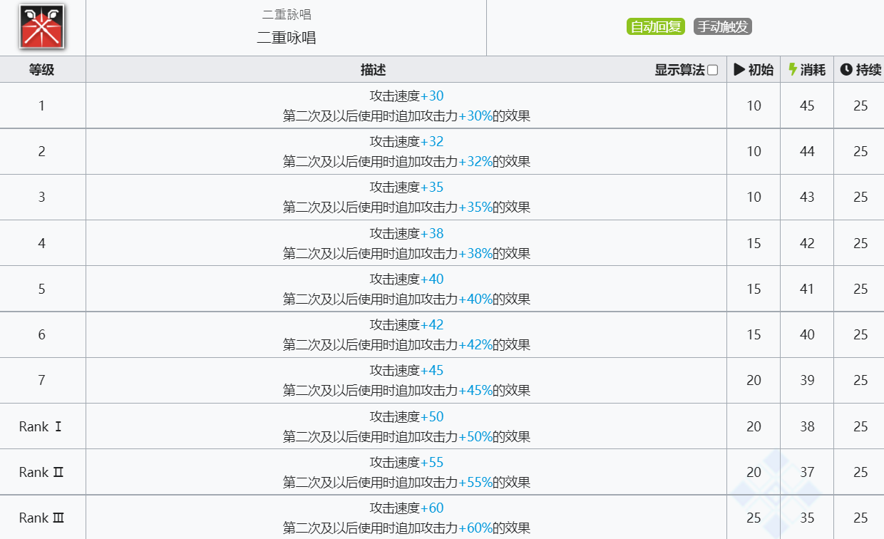The width and height of the screenshot is (884, 539).
Task: Select the Japanese name 二重詠唱
Action: pos(287,15)
